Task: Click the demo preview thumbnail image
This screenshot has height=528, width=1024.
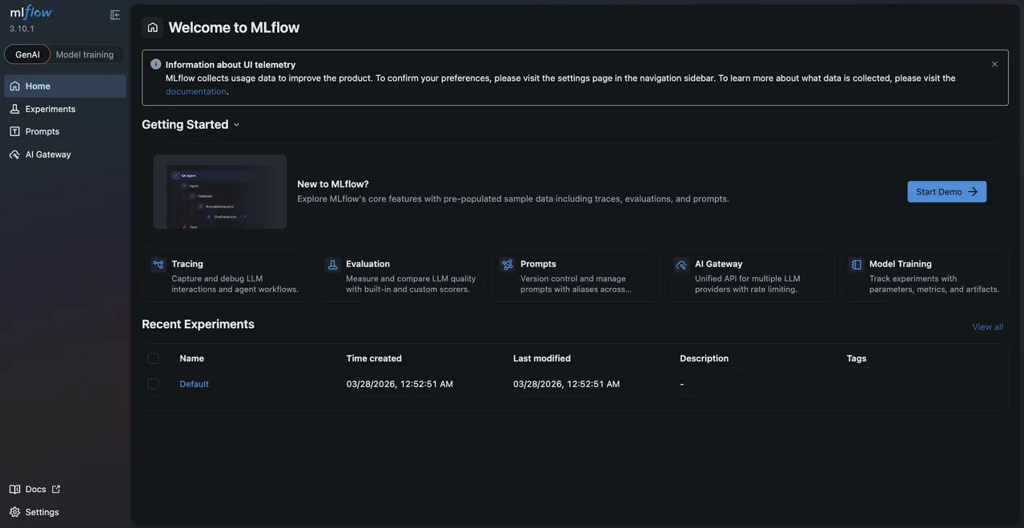Action: [x=220, y=192]
